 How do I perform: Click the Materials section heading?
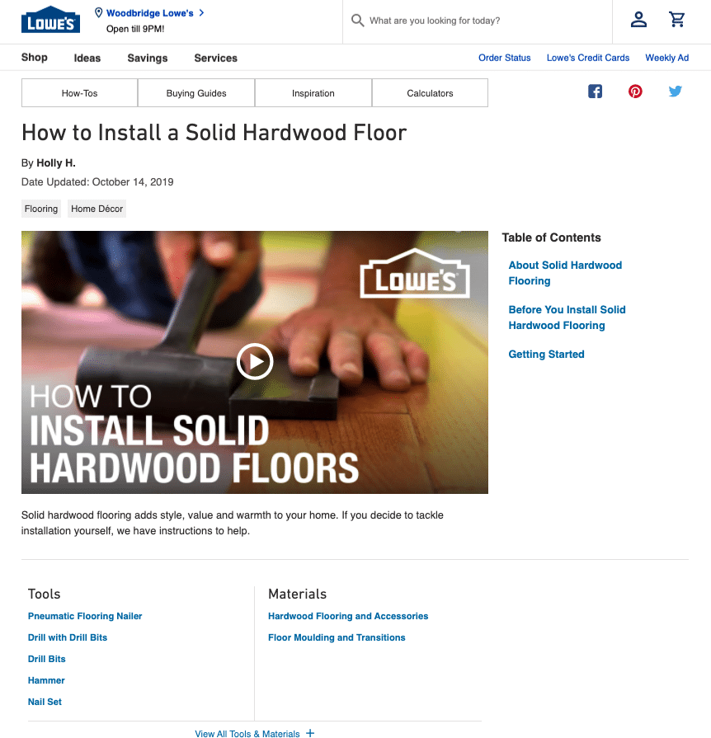297,594
